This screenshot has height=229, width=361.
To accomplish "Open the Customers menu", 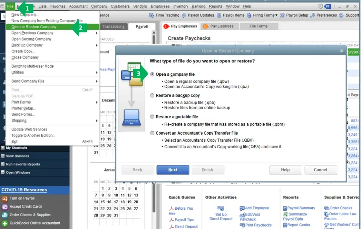I will 120,6.
